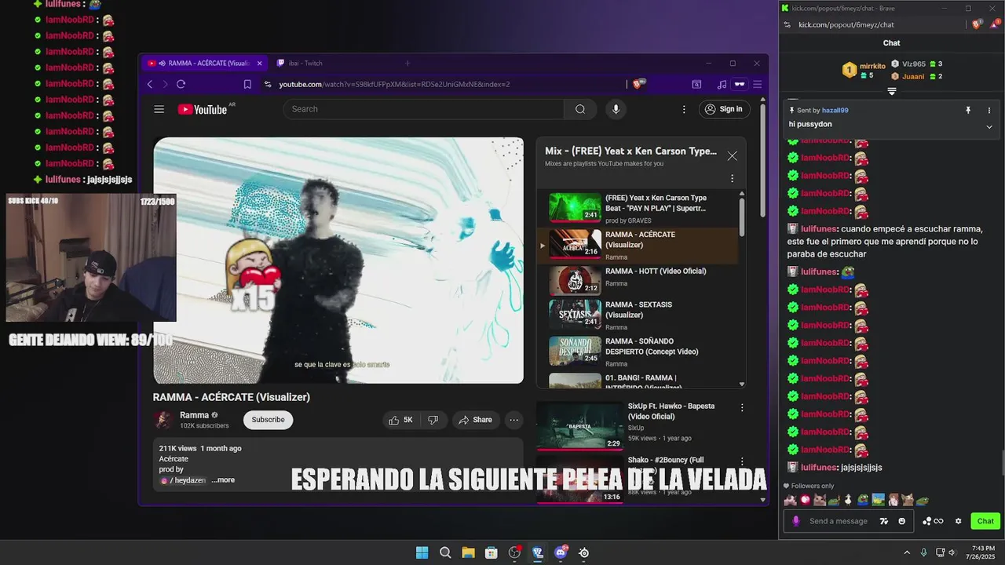Open Discord from the taskbar
The height and width of the screenshot is (565, 1005).
point(561,552)
